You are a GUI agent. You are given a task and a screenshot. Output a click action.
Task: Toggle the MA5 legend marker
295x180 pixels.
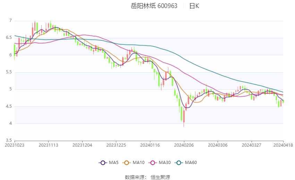(x=103, y=163)
